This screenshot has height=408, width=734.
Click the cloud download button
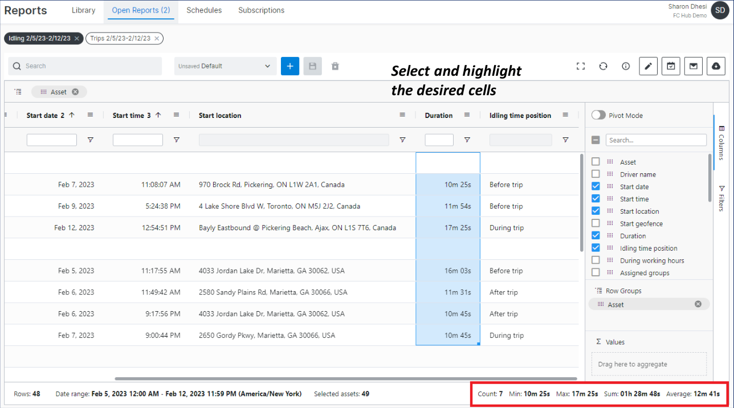point(716,66)
